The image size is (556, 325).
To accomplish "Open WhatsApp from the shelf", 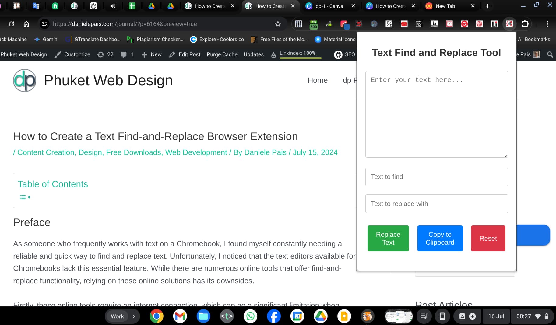I will (x=250, y=316).
